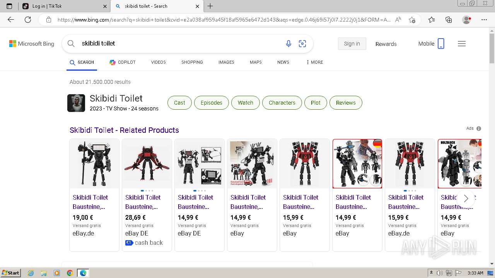Image resolution: width=495 pixels, height=278 pixels.
Task: Toggle read aloud icon in address bar
Action: pos(398,20)
